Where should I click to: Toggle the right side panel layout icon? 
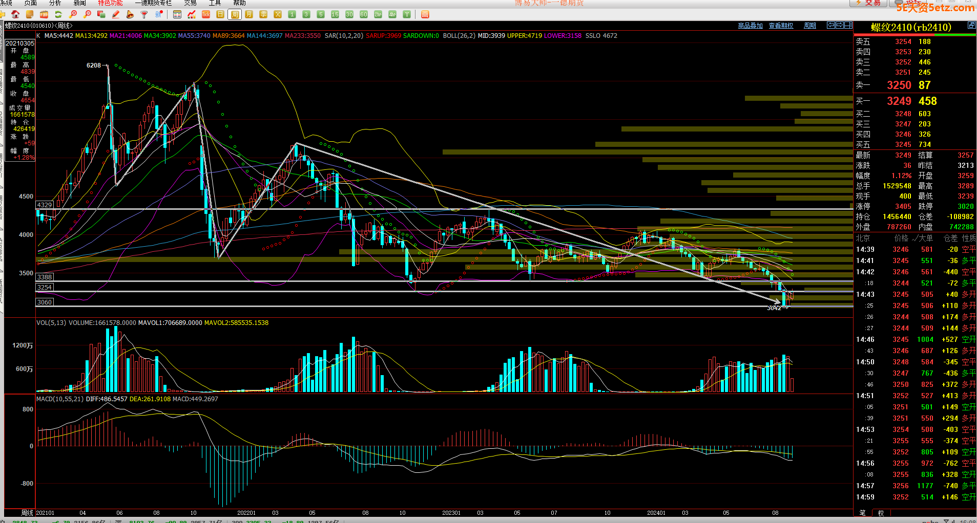click(848, 25)
